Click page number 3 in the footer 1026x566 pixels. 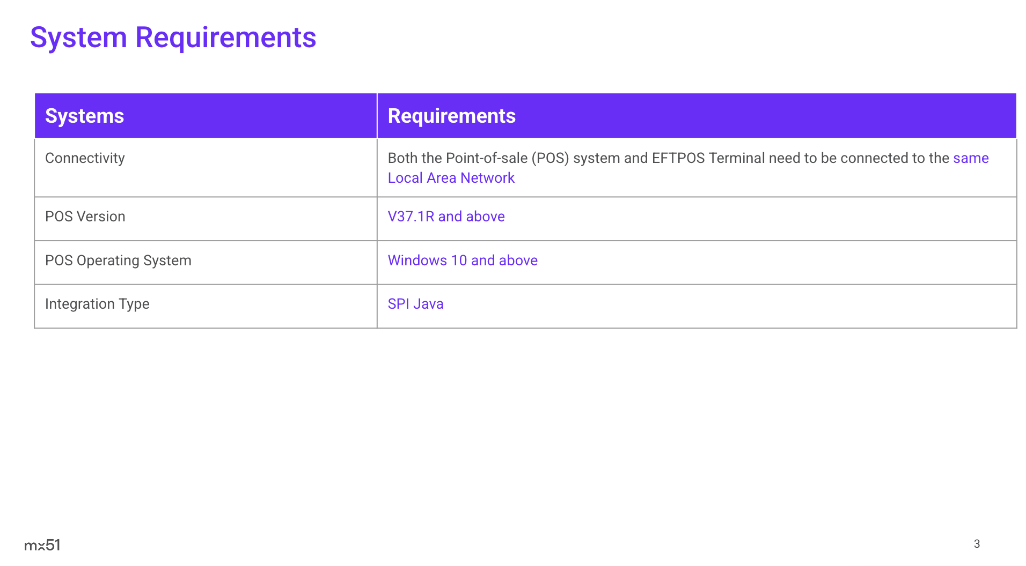[977, 544]
